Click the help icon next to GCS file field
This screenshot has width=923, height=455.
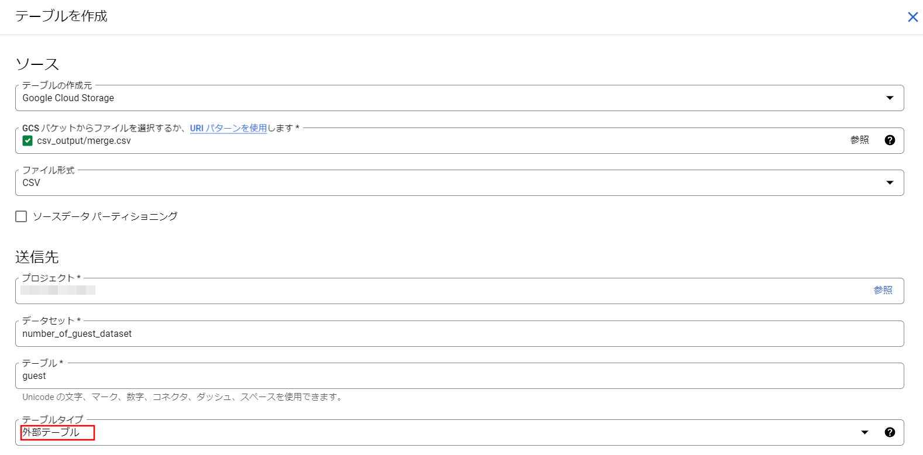click(x=890, y=140)
